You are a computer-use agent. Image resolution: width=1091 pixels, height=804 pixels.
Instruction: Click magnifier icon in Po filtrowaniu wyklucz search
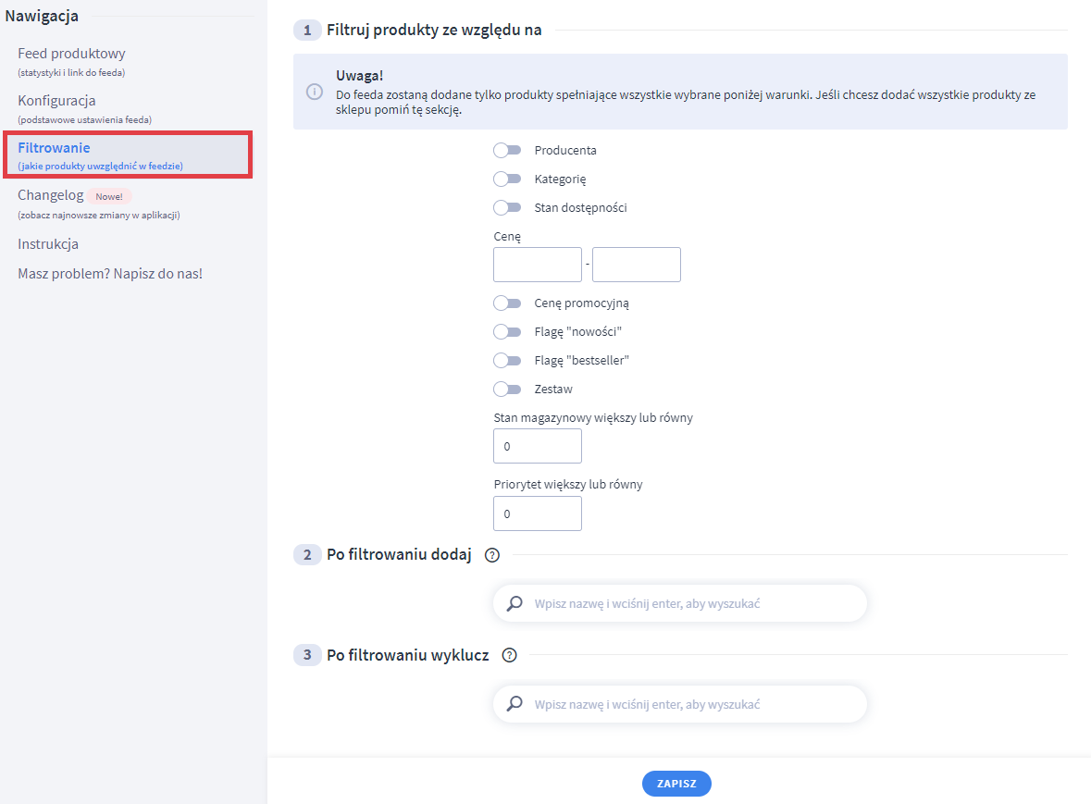(515, 704)
